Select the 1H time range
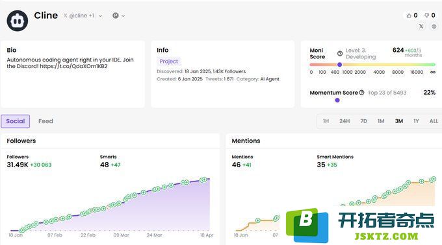 click(326, 121)
